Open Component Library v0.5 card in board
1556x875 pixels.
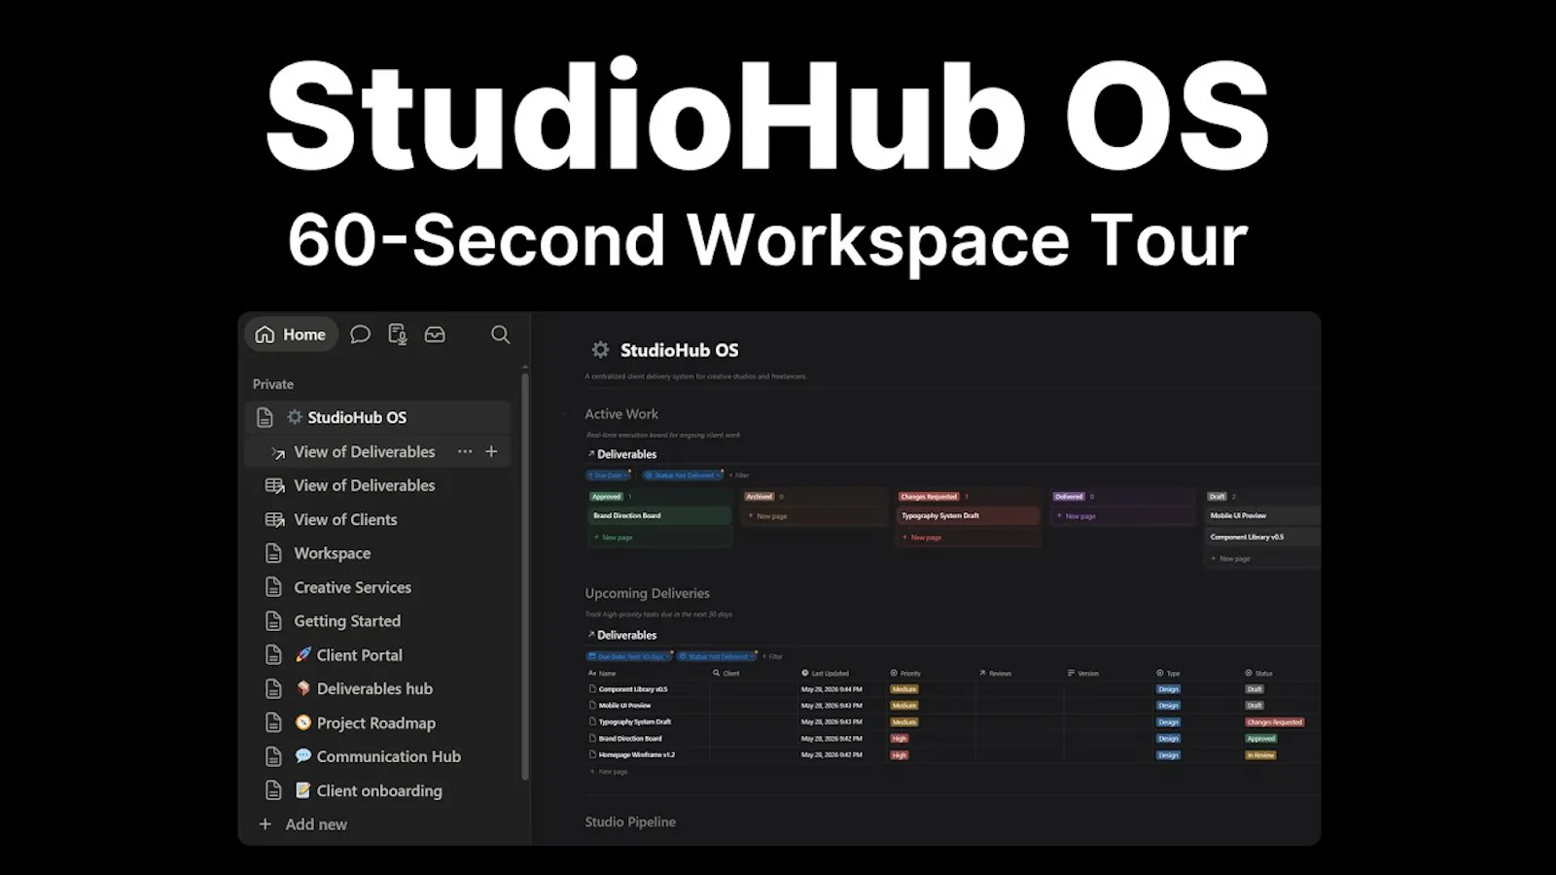coord(1263,537)
